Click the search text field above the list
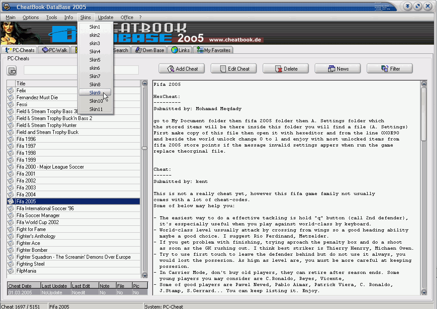The width and height of the screenshot is (437, 309). pyautogui.click(x=81, y=70)
